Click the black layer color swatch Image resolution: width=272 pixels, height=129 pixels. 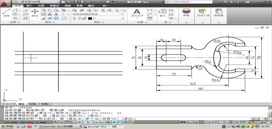point(90,18)
